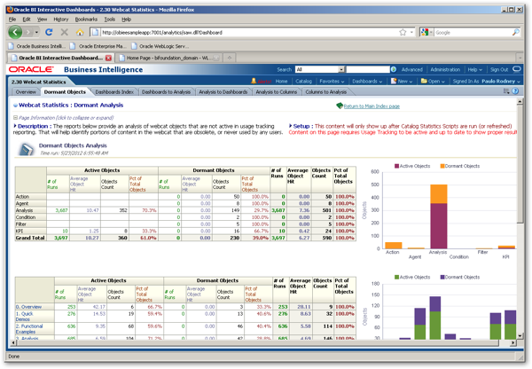Expand the Help dropdown menu
This screenshot has height=369, width=532.
tap(475, 69)
